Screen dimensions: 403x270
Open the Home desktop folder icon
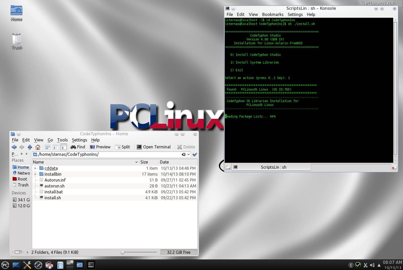(x=16, y=13)
